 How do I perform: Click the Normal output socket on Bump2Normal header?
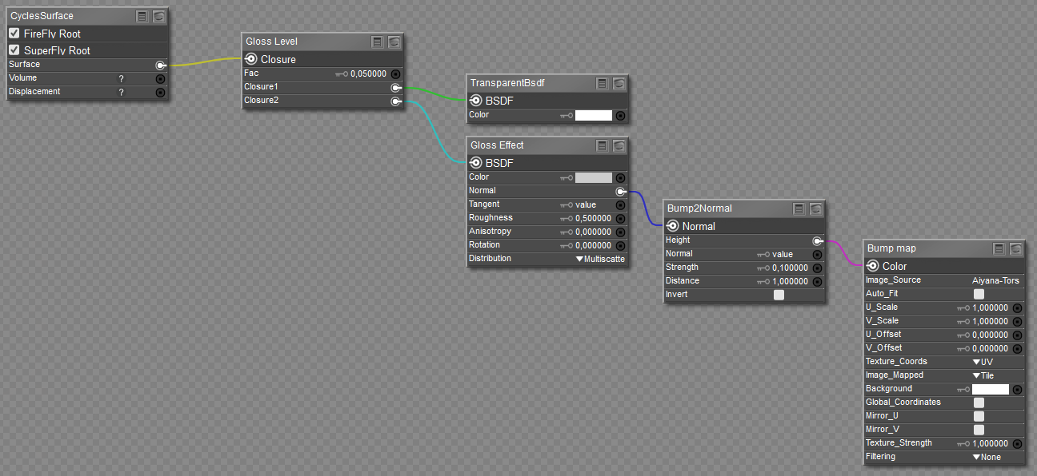click(x=672, y=226)
